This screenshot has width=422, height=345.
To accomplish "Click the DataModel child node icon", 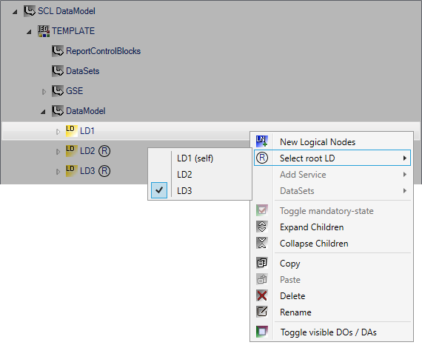I will [58, 111].
